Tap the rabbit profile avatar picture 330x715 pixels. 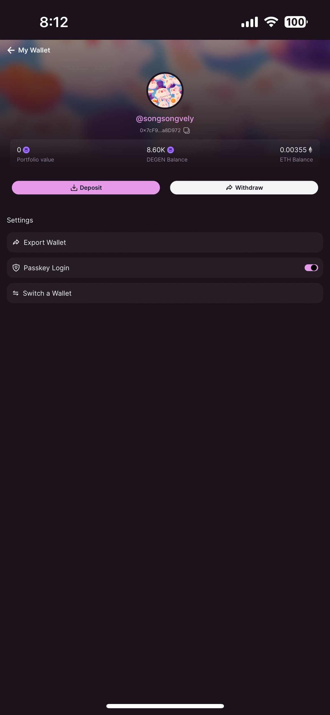coord(165,91)
